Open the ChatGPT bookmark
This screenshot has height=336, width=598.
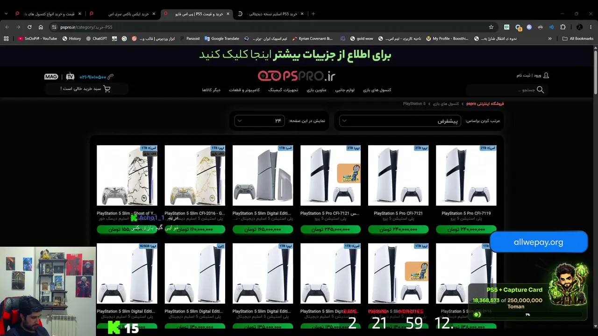[x=97, y=39]
